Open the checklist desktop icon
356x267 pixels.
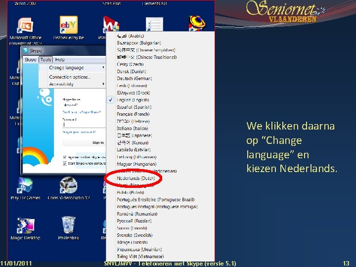point(154,24)
